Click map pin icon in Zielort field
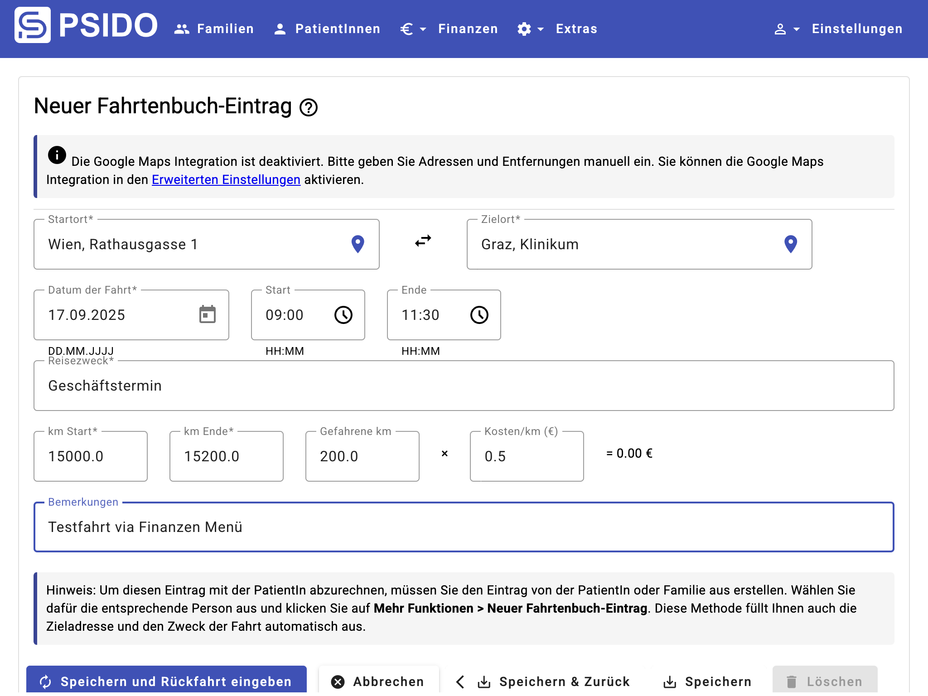Image resolution: width=928 pixels, height=696 pixels. (790, 244)
